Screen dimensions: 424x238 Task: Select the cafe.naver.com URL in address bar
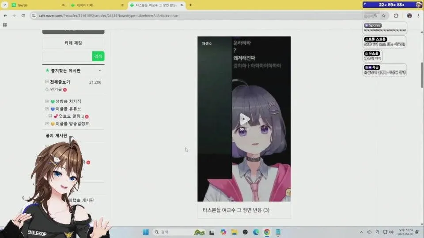click(108, 16)
